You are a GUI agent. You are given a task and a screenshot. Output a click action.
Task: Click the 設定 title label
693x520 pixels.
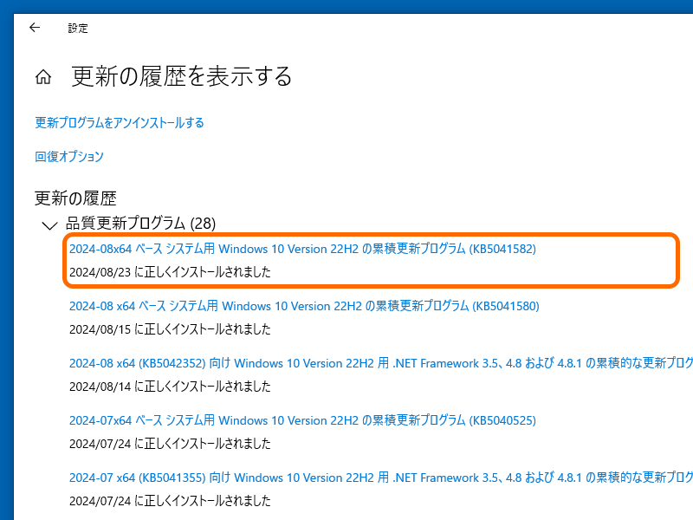(78, 28)
